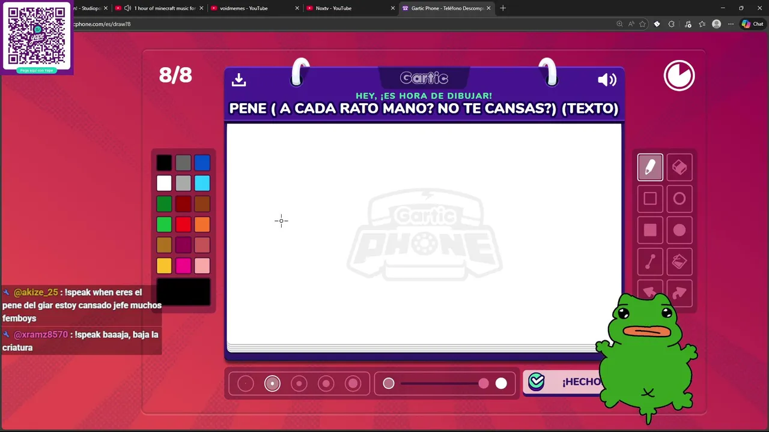
Task: Click the white drawing canvas
Action: click(x=424, y=233)
